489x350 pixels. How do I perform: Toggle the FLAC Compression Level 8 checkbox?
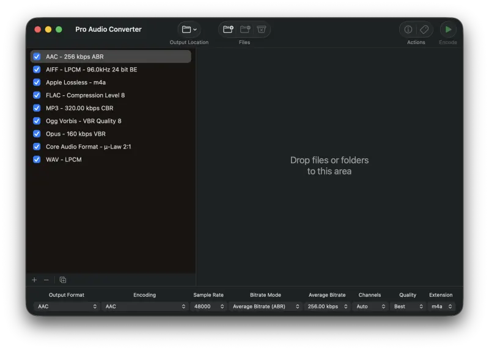(37, 95)
